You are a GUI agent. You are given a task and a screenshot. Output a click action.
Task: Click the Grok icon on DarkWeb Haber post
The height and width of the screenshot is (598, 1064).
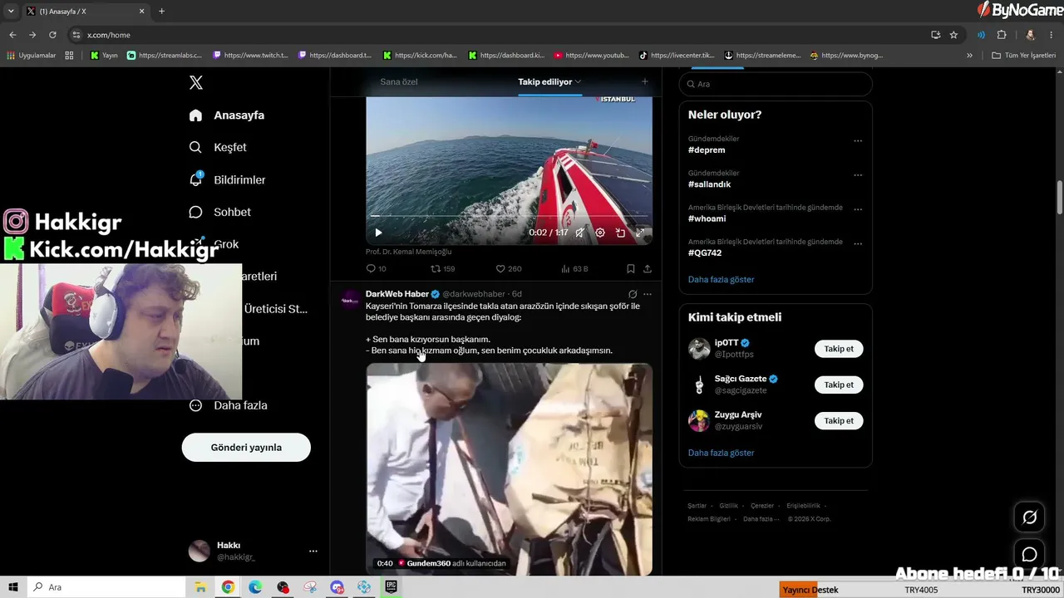[633, 294]
